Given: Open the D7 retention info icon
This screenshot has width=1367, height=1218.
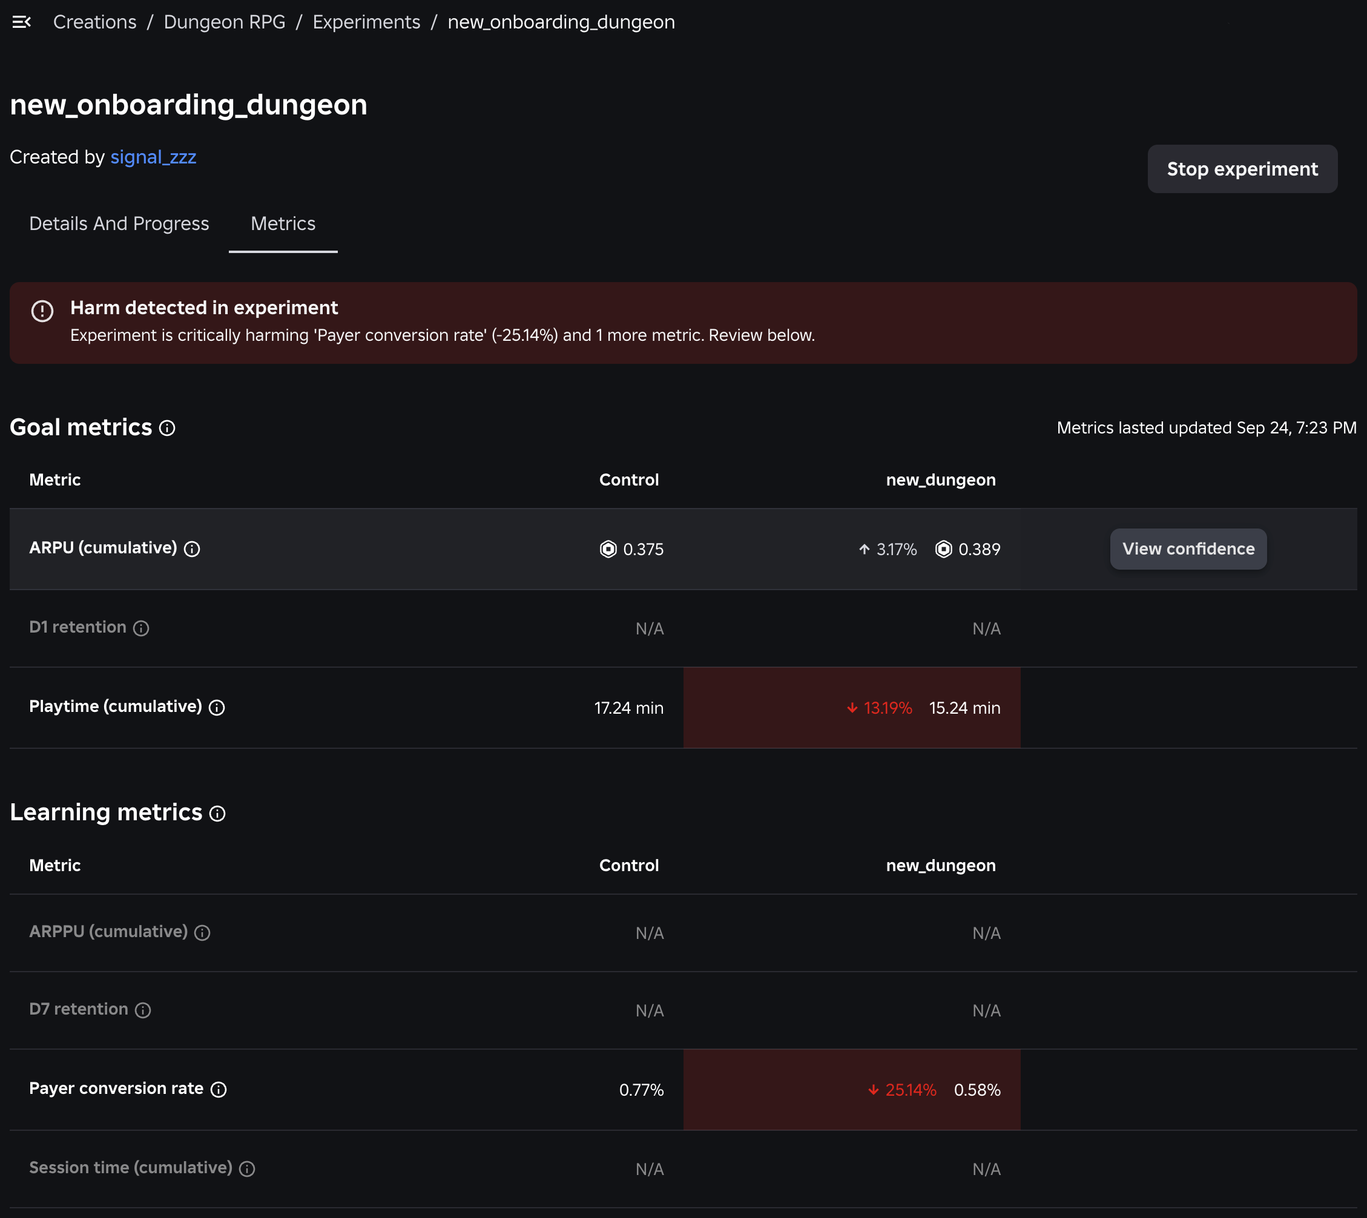Looking at the screenshot, I should point(143,1010).
